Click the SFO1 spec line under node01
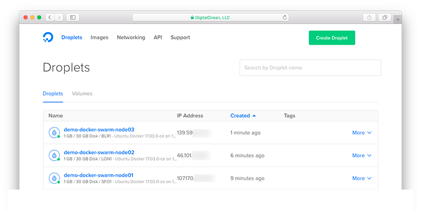Image resolution: width=421 pixels, height=210 pixels. point(120,182)
